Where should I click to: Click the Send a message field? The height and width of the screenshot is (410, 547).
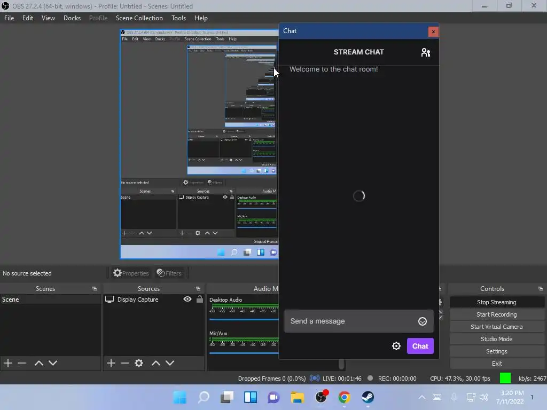pyautogui.click(x=358, y=321)
